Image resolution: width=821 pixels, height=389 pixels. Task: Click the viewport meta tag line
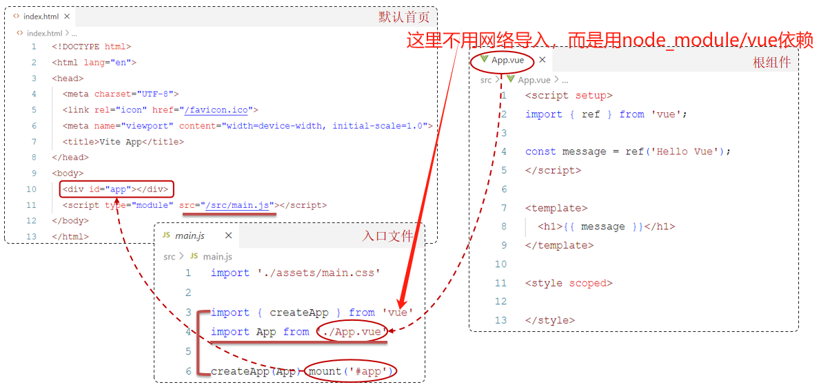pos(247,126)
